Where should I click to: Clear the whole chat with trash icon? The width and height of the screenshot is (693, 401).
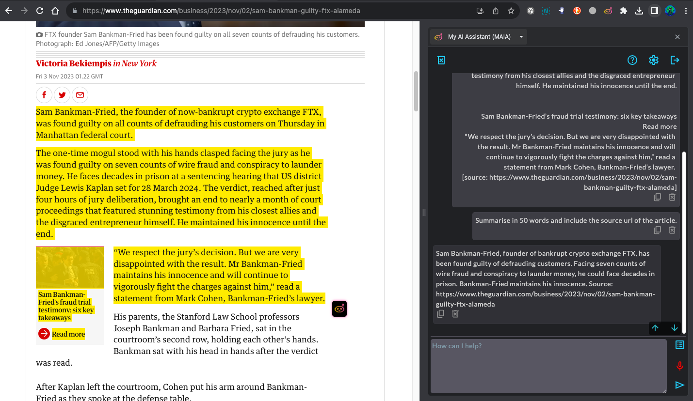pos(441,60)
